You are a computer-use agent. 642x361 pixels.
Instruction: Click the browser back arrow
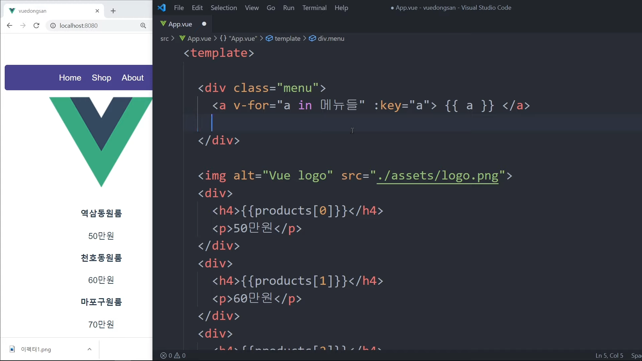[9, 25]
